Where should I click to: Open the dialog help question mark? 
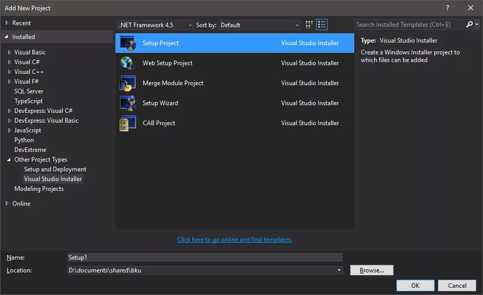pyautogui.click(x=448, y=8)
